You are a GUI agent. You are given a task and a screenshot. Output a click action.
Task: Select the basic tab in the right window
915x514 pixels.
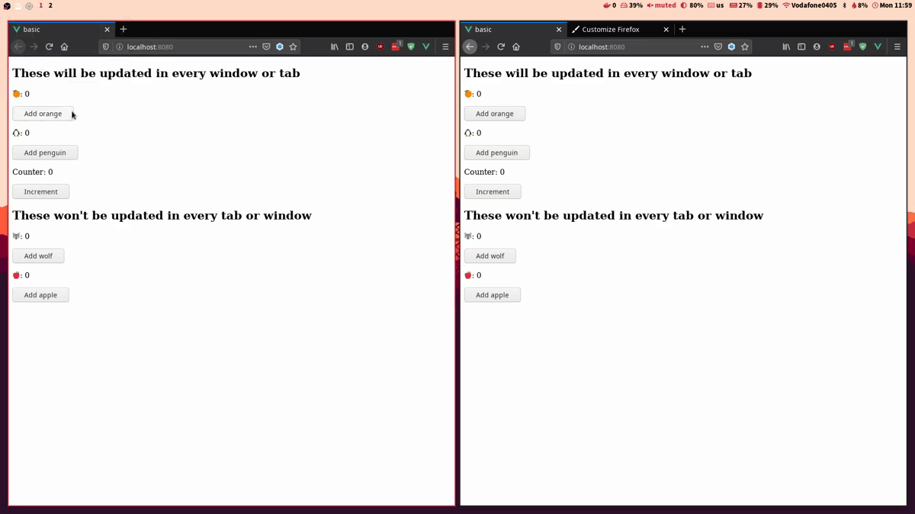(513, 29)
